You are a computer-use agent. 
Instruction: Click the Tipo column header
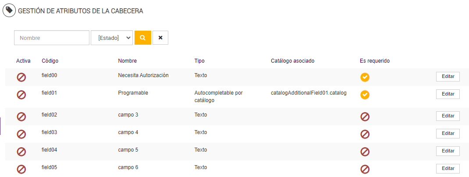pos(199,61)
